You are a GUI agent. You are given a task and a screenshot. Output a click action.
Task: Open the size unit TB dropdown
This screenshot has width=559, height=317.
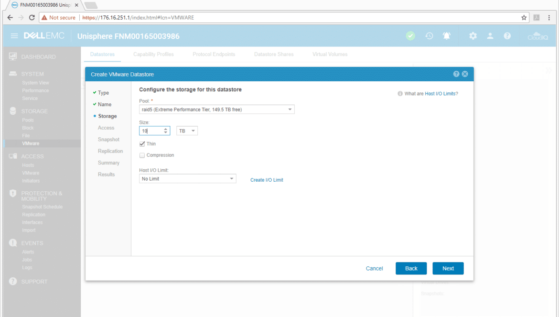tap(187, 131)
